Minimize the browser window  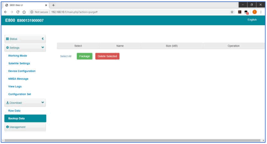[x=243, y=5]
